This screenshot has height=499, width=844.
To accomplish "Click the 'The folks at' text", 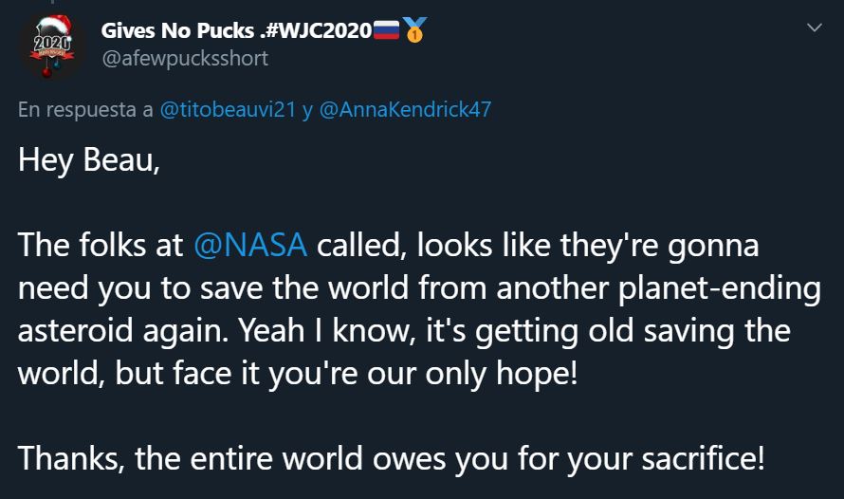I will click(101, 245).
